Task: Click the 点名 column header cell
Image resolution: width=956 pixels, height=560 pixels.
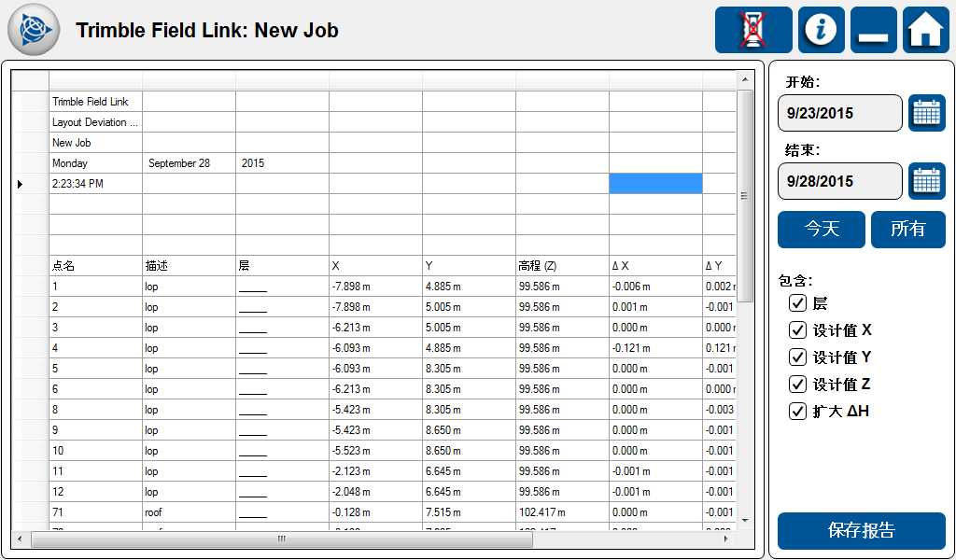Action: click(96, 266)
